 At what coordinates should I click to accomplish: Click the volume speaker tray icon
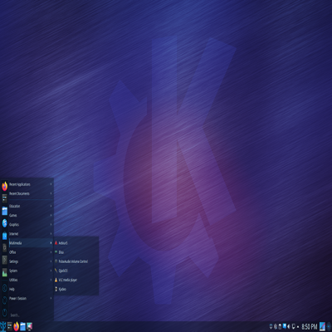[289, 327]
